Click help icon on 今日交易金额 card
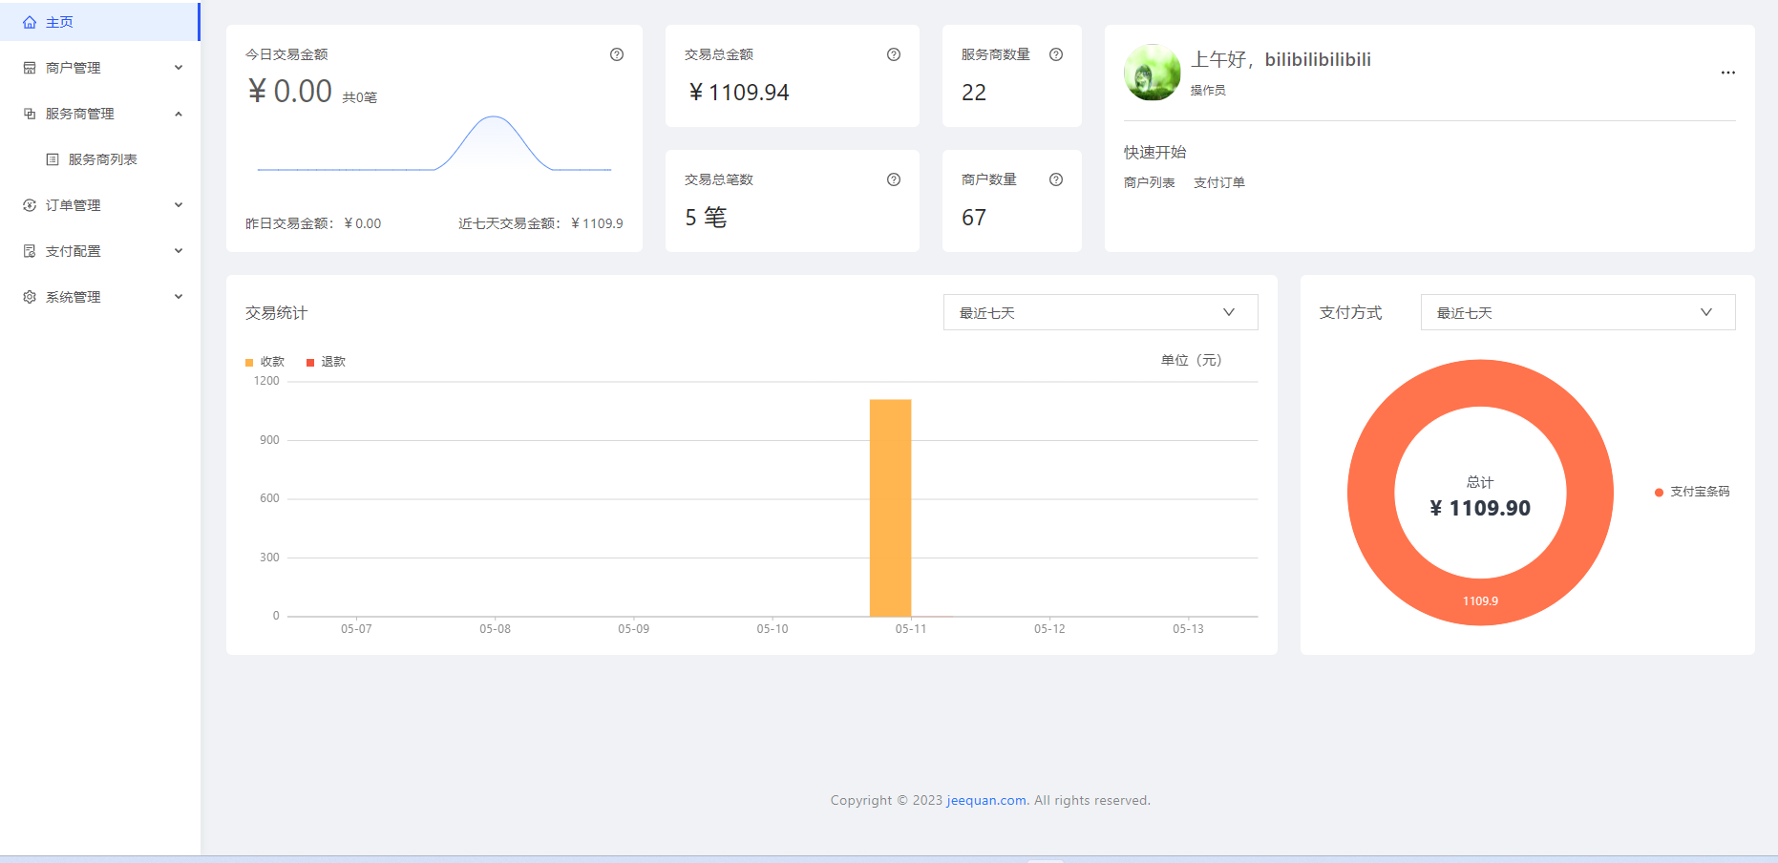The height and width of the screenshot is (863, 1778). (617, 54)
